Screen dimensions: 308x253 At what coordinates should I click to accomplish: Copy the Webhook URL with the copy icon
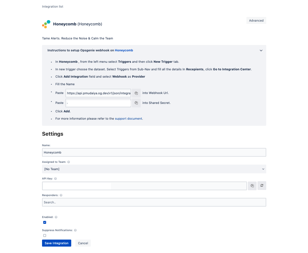pos(136,93)
